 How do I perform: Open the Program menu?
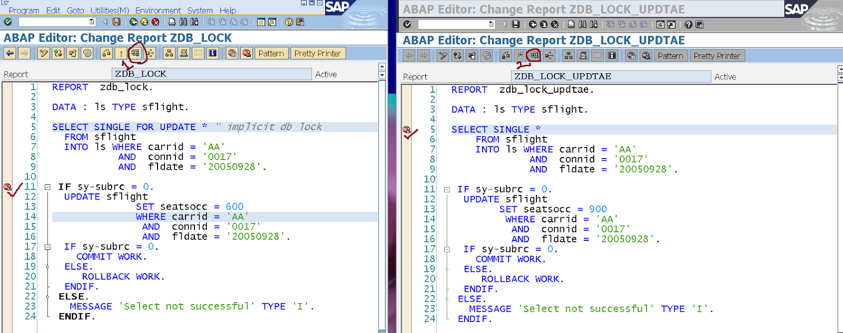tap(24, 10)
